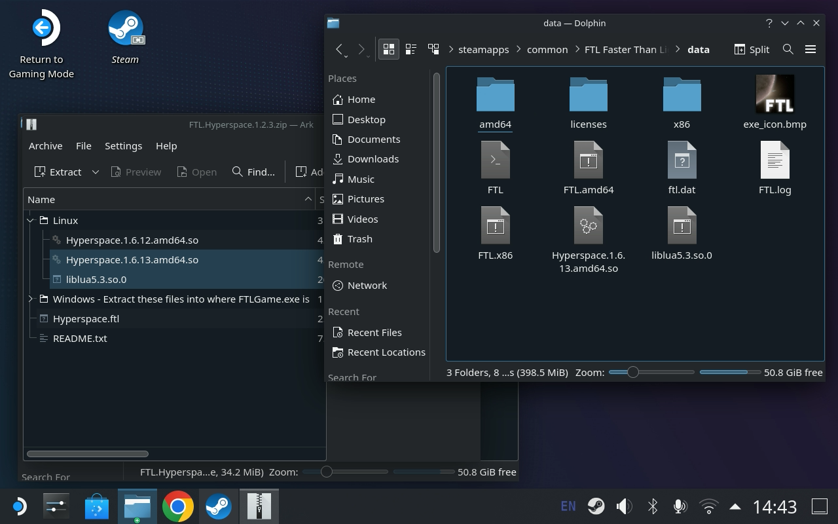838x524 pixels.
Task: Select the ftl.dat file
Action: coord(682,168)
